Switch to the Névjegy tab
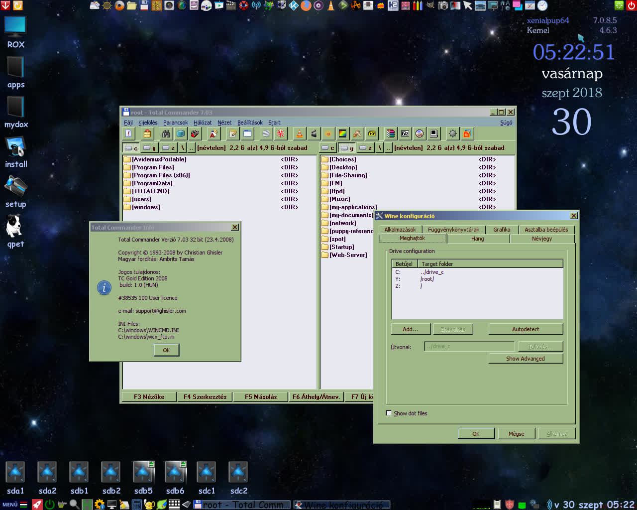The height and width of the screenshot is (510, 637). click(x=542, y=239)
